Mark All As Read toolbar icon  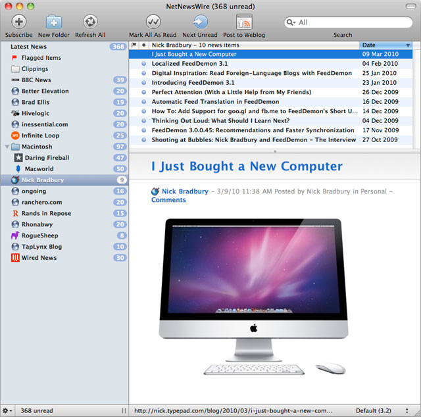coord(153,22)
